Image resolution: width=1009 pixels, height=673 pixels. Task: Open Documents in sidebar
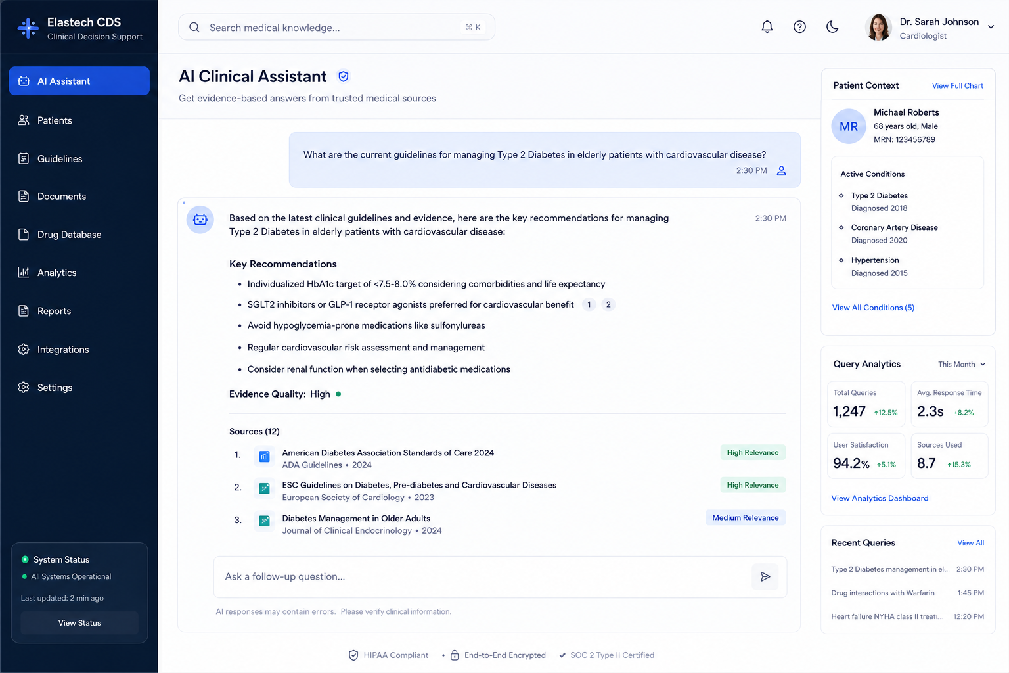click(x=79, y=197)
